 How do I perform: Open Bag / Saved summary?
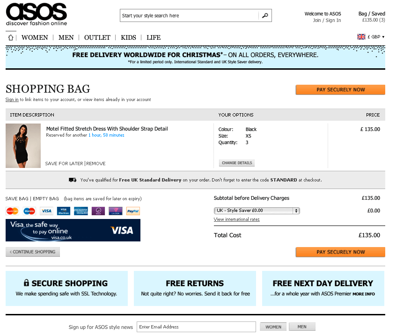pos(372,17)
